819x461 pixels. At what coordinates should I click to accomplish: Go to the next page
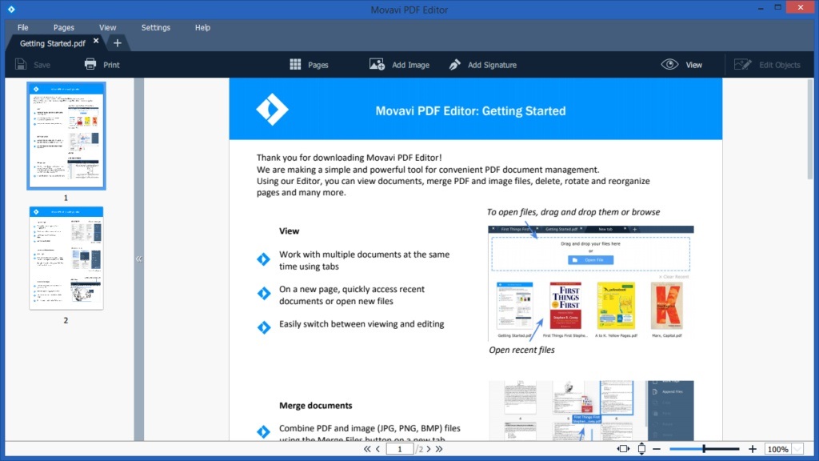click(x=429, y=449)
